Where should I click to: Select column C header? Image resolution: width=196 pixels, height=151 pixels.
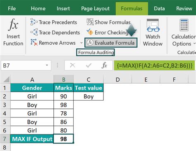click(88, 79)
